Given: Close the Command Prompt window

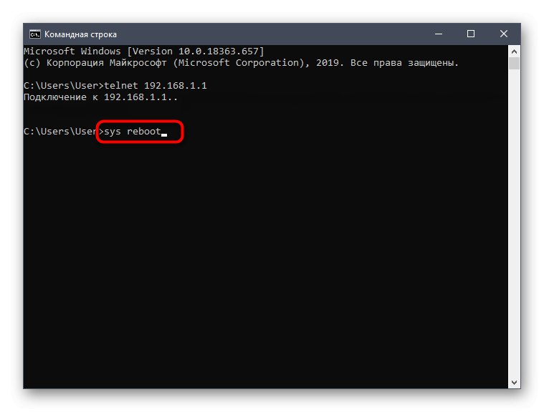Looking at the screenshot, I should tap(504, 34).
